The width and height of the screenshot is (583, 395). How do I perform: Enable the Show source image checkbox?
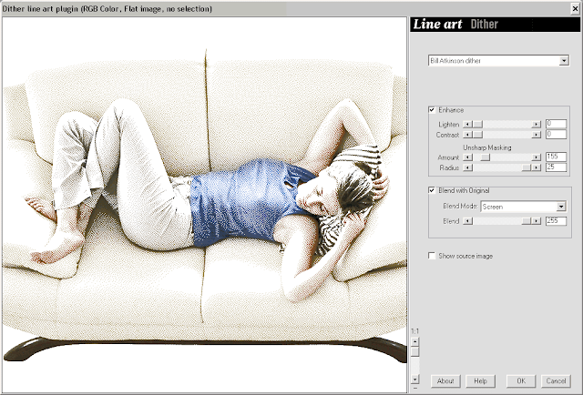click(x=432, y=256)
